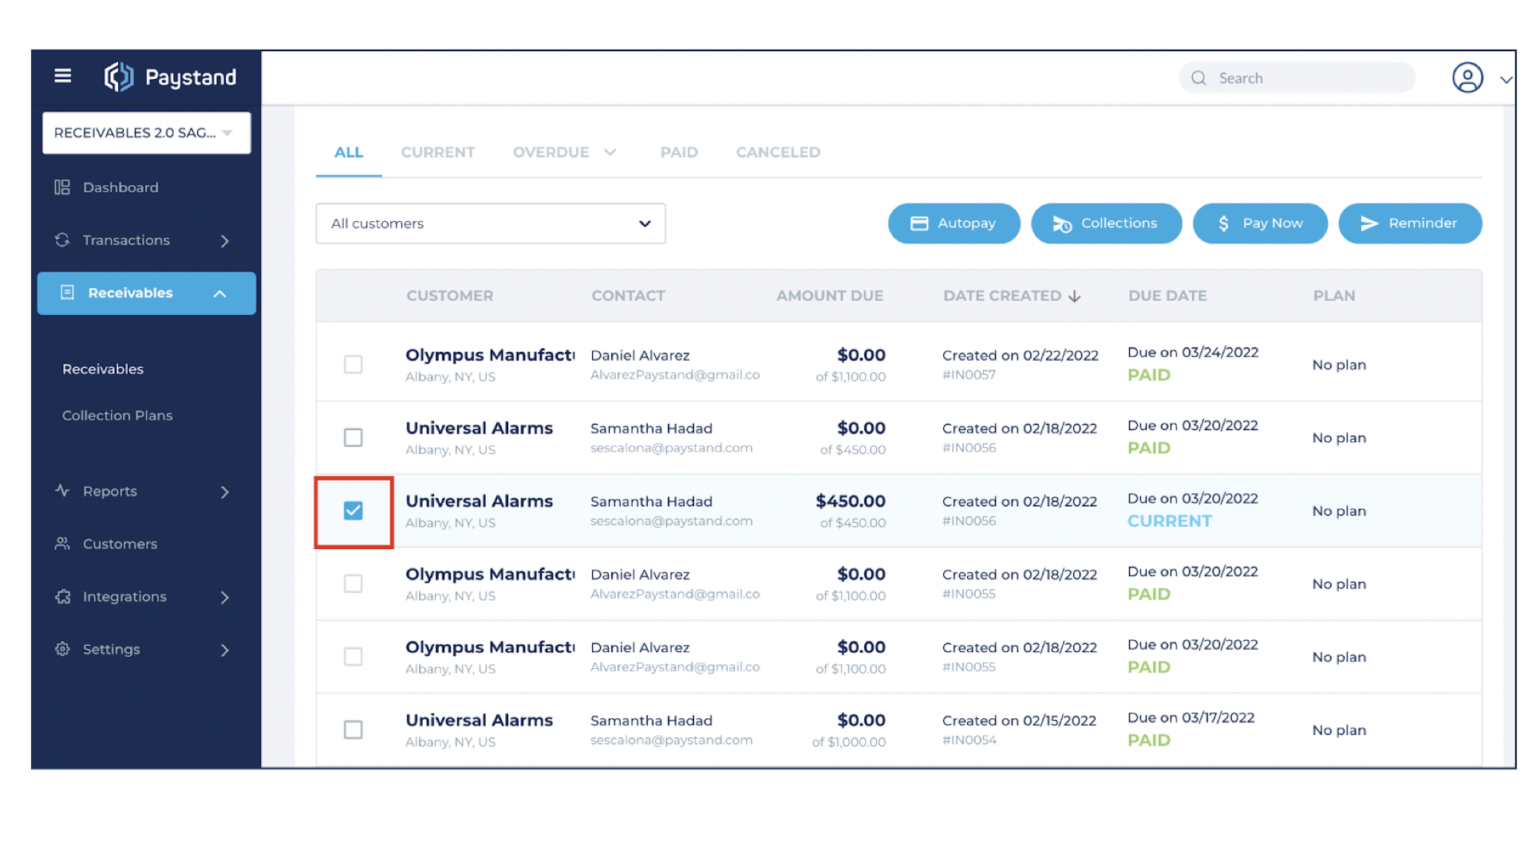Sort by AMOUNT DUE column header

(x=830, y=296)
